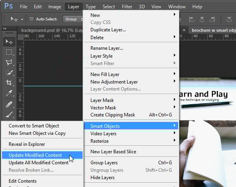Choose Convert to Smart Object
The image size is (236, 187).
point(42,126)
